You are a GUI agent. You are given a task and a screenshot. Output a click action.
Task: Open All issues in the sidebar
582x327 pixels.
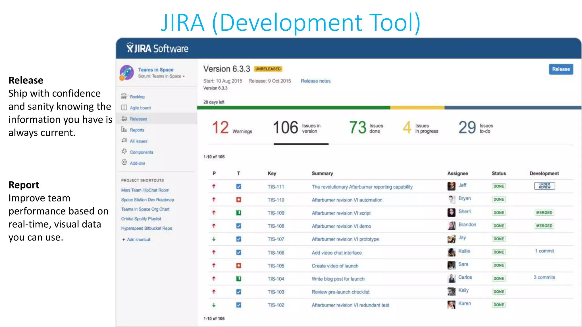coord(138,141)
